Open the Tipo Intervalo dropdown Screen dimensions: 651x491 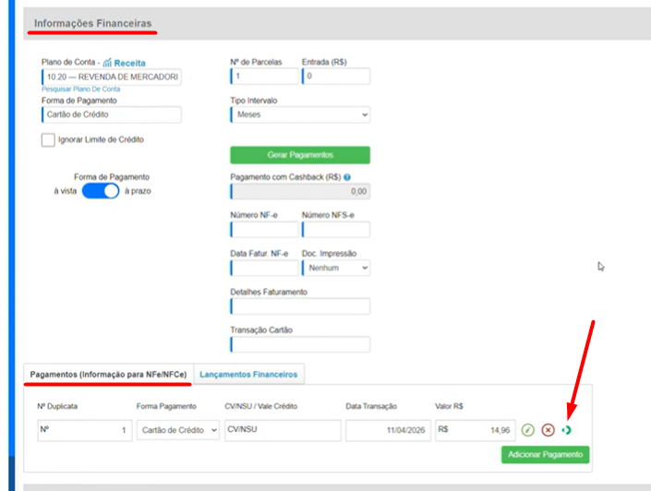299,114
